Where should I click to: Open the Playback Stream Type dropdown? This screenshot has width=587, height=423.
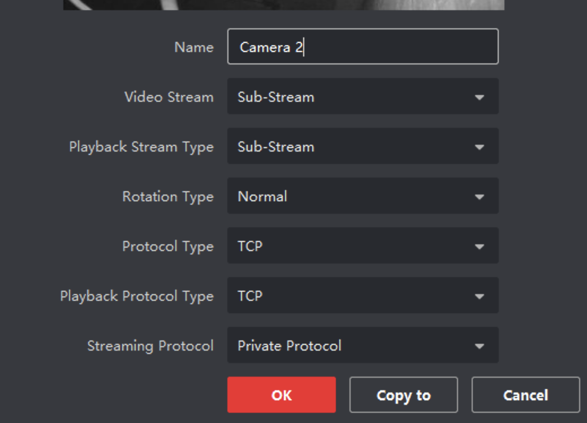[x=362, y=146]
